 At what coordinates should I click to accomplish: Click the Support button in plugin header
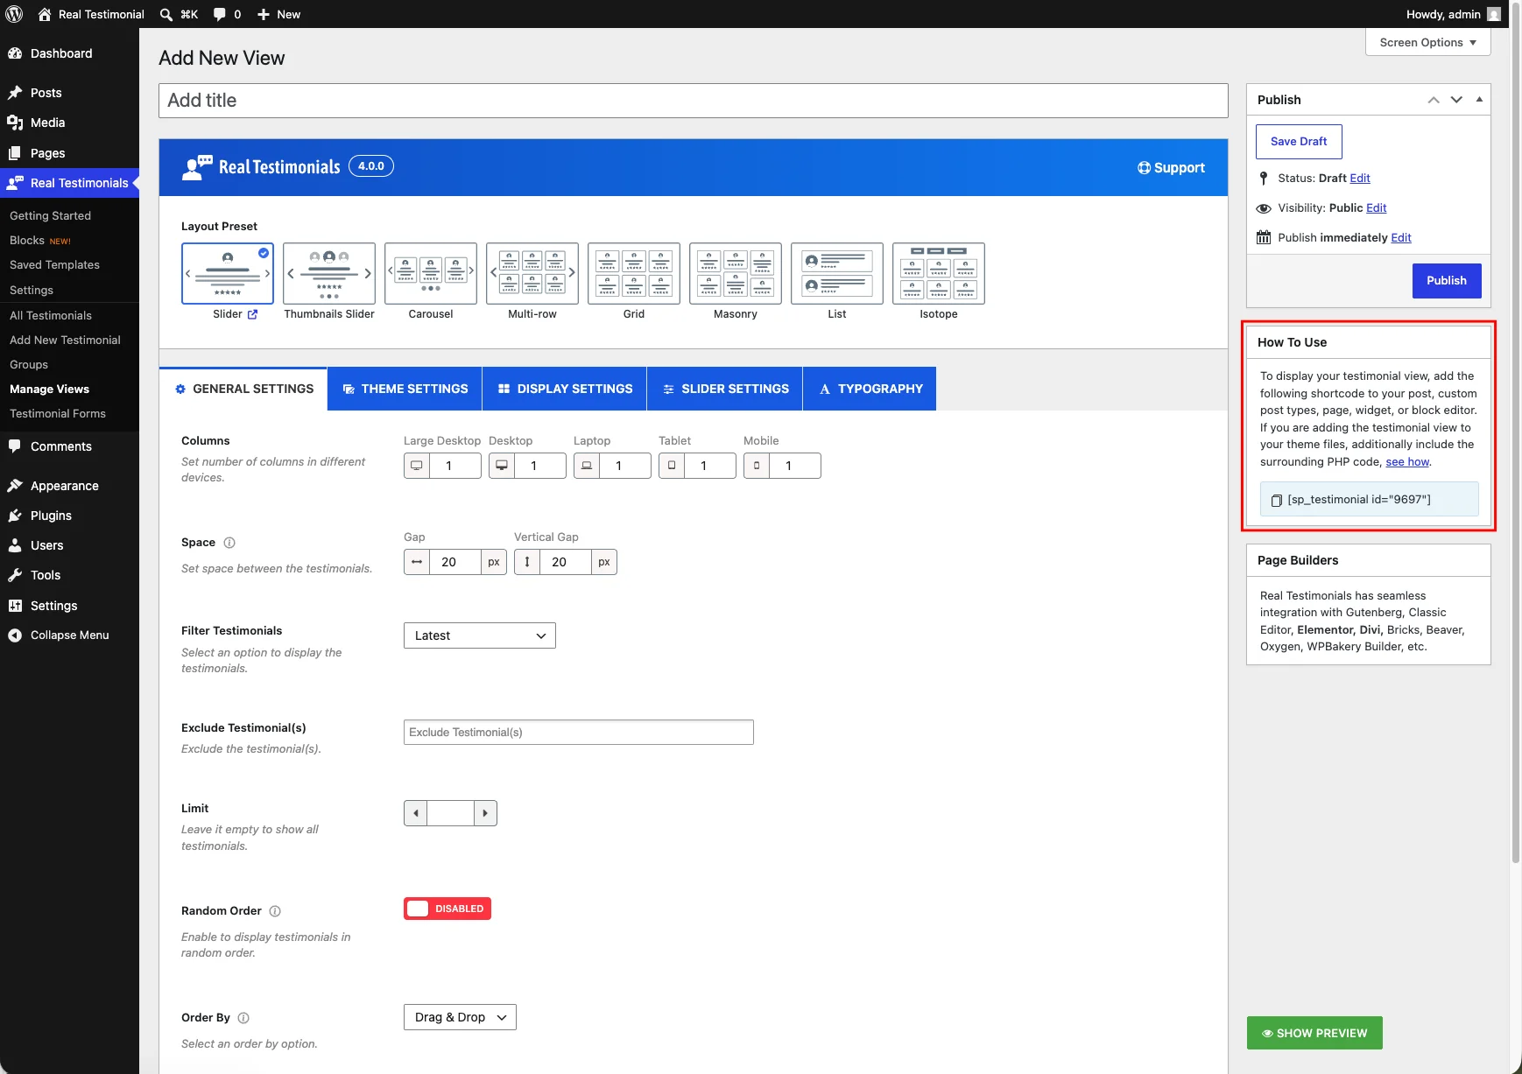(1171, 167)
